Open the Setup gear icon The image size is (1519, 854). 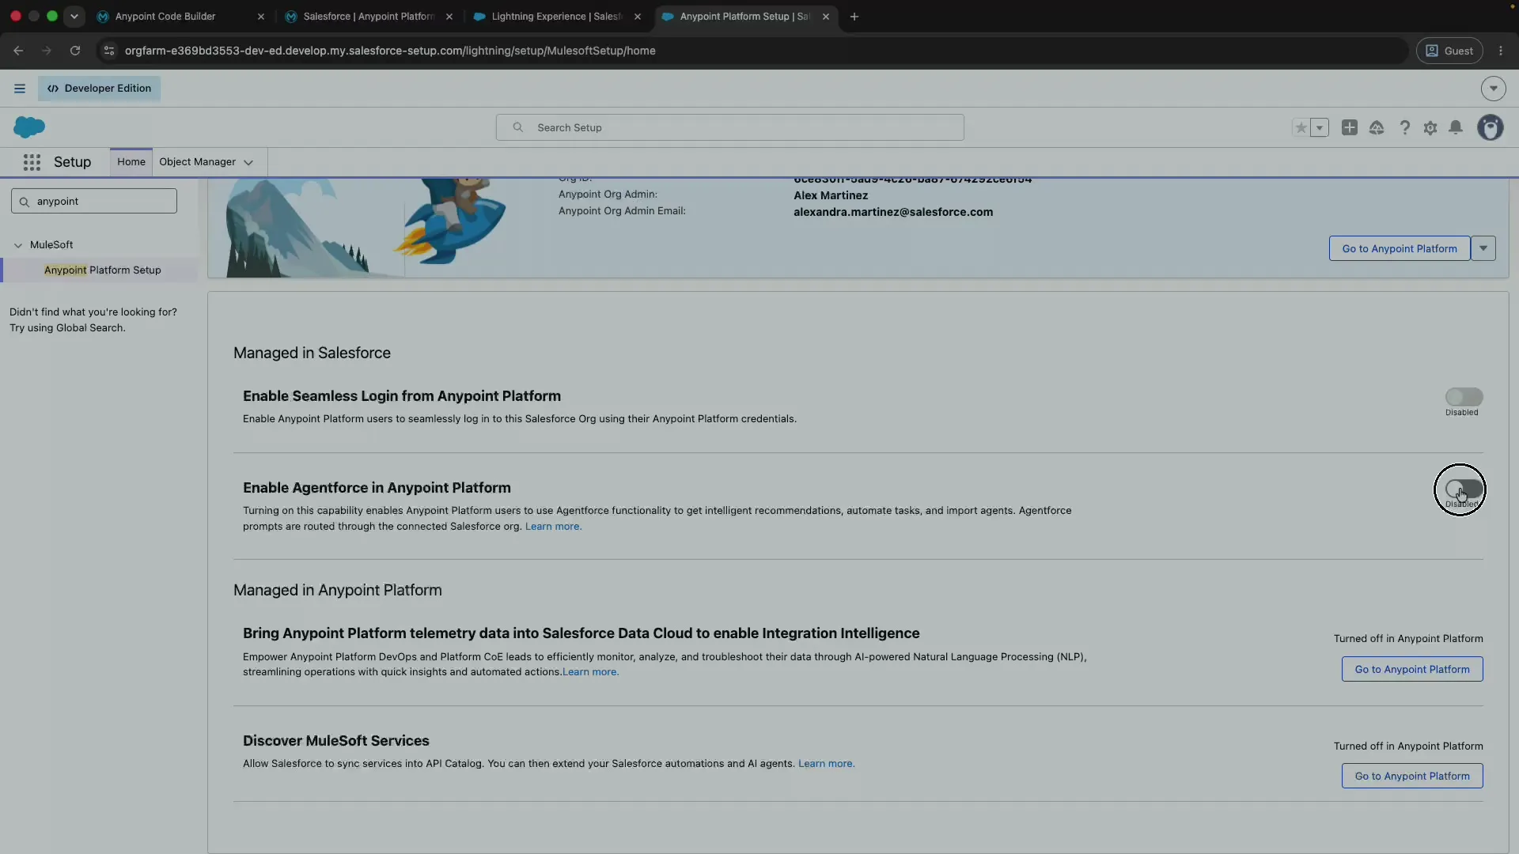1430,127
